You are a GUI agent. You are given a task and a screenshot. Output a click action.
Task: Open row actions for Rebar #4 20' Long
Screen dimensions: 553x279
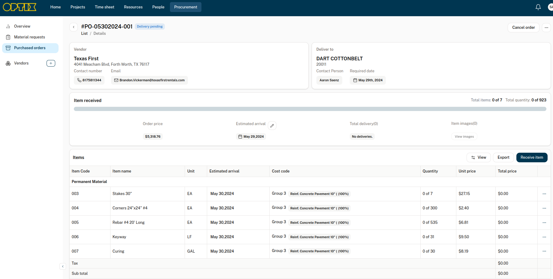pyautogui.click(x=544, y=223)
